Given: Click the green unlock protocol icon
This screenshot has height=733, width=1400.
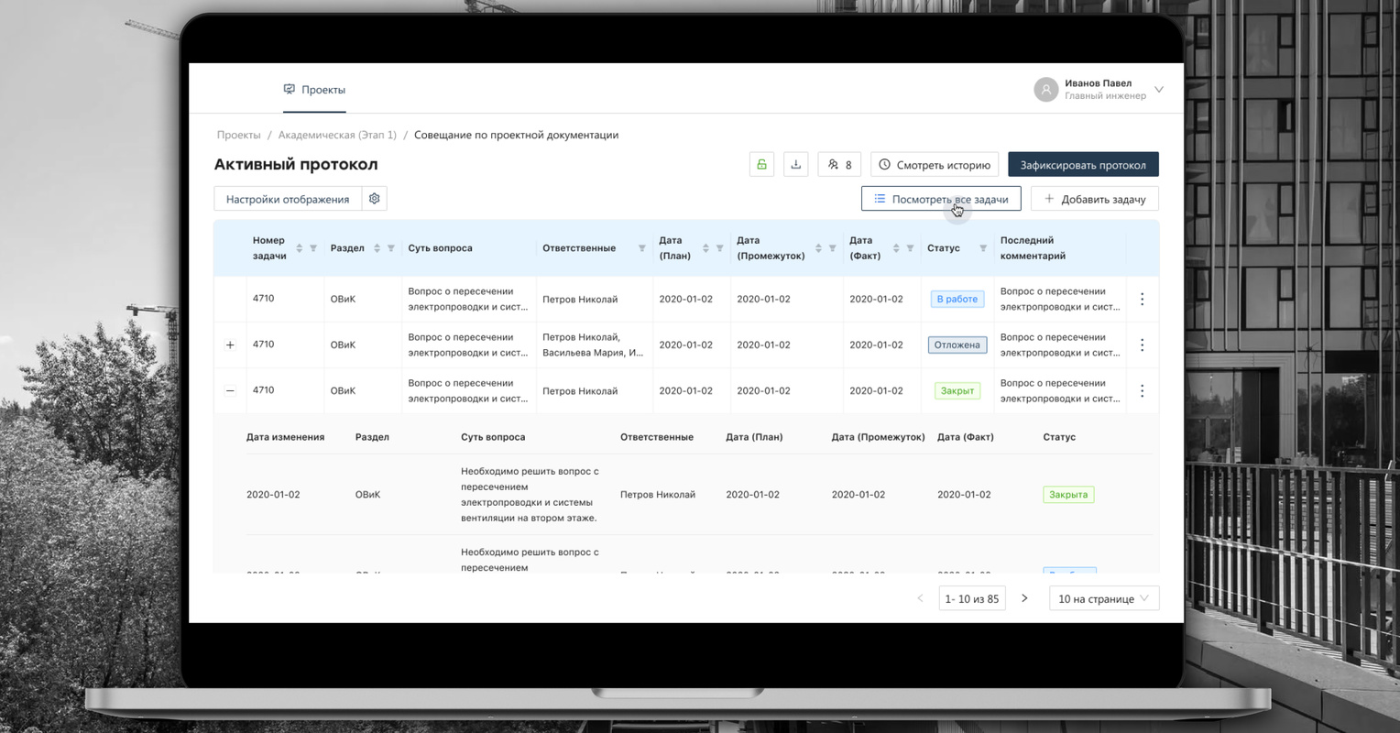Looking at the screenshot, I should [x=761, y=164].
